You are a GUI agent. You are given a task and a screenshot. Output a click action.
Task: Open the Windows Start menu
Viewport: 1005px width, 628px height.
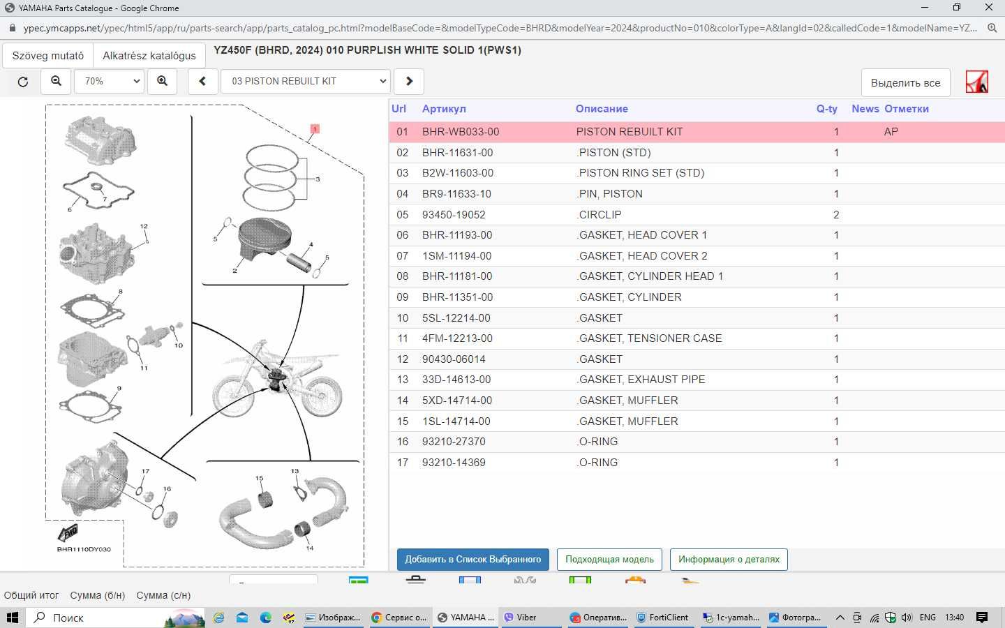(13, 618)
